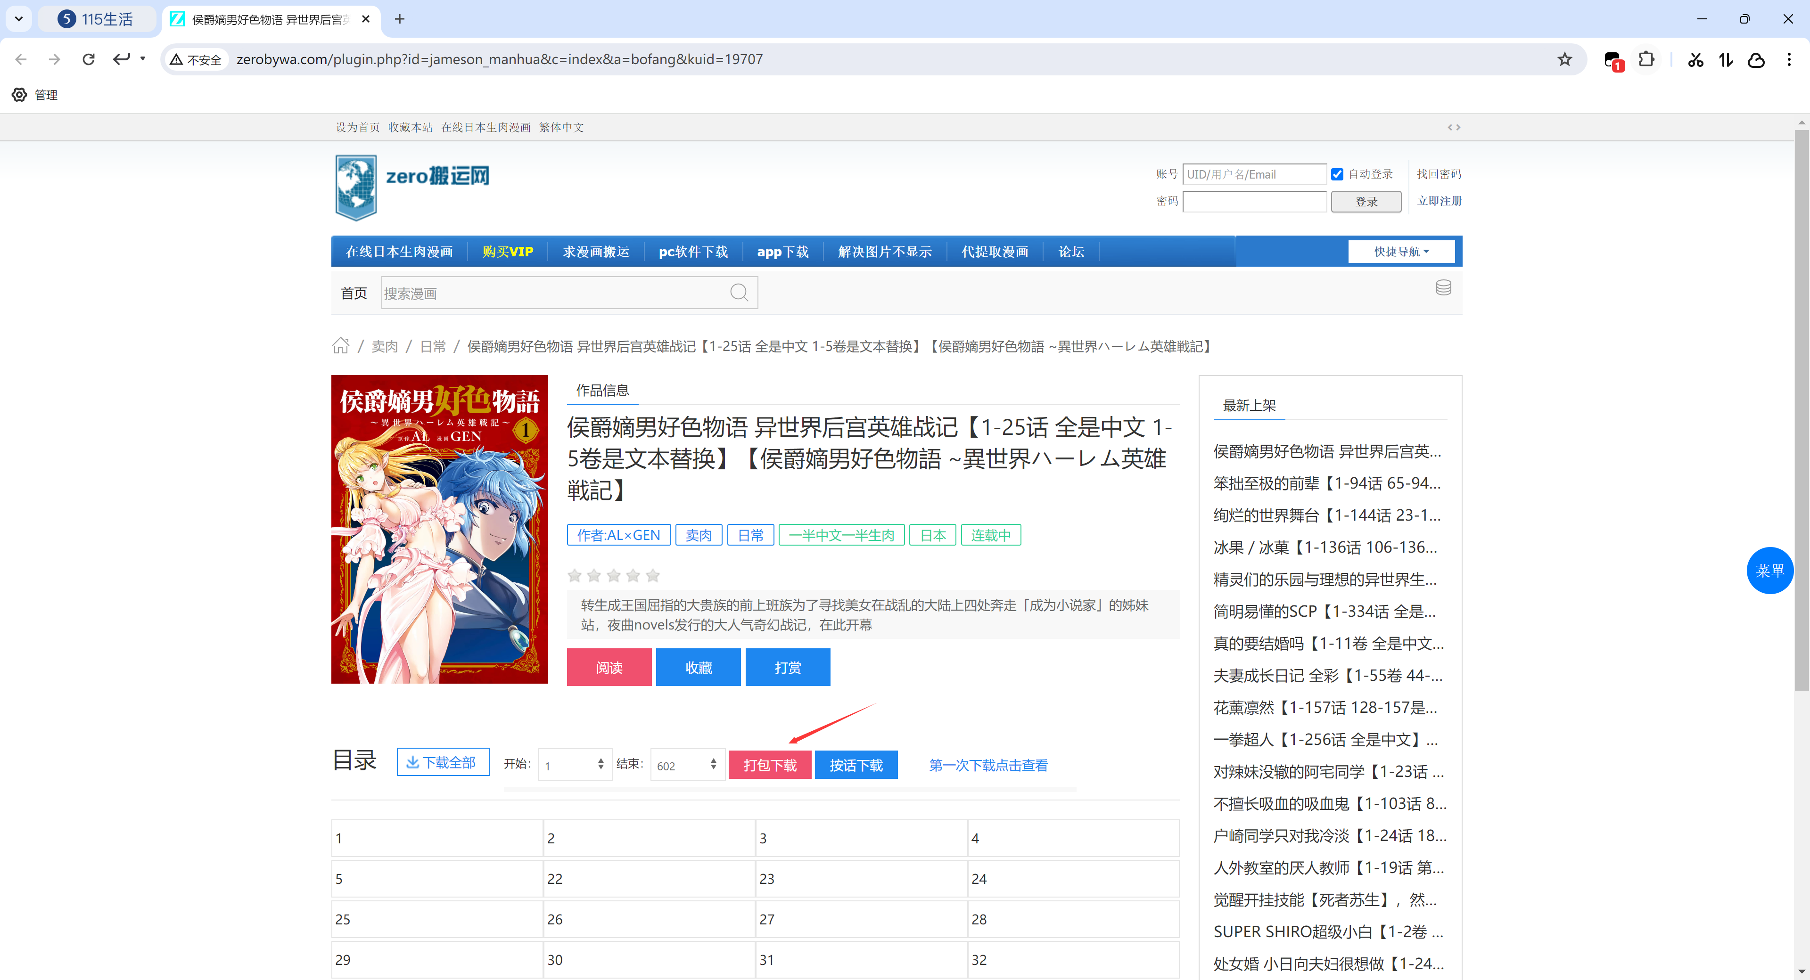This screenshot has height=980, width=1810.
Task: Switch to the 115生活 browser tab
Action: pyautogui.click(x=97, y=19)
